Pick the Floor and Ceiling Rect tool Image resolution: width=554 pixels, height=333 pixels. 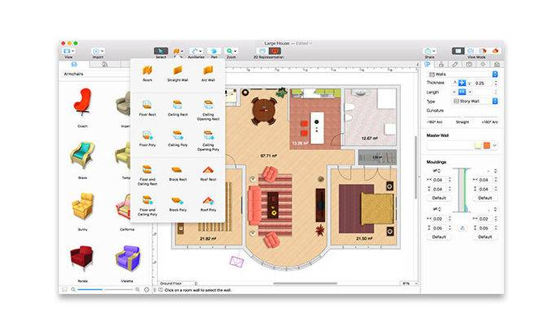tap(147, 175)
